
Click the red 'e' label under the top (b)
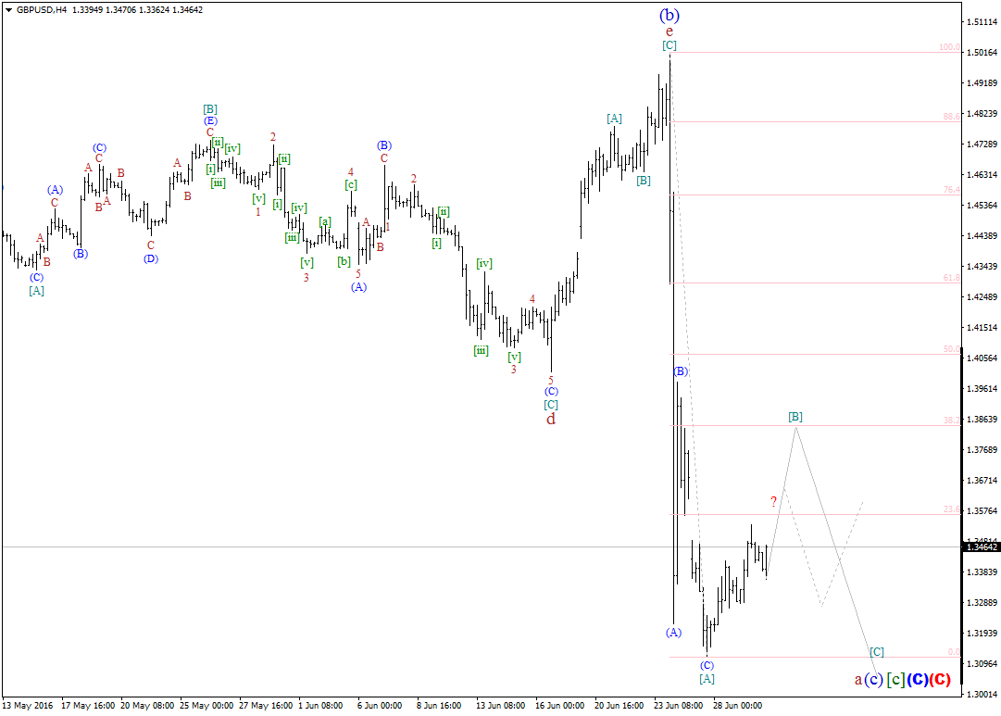point(669,31)
